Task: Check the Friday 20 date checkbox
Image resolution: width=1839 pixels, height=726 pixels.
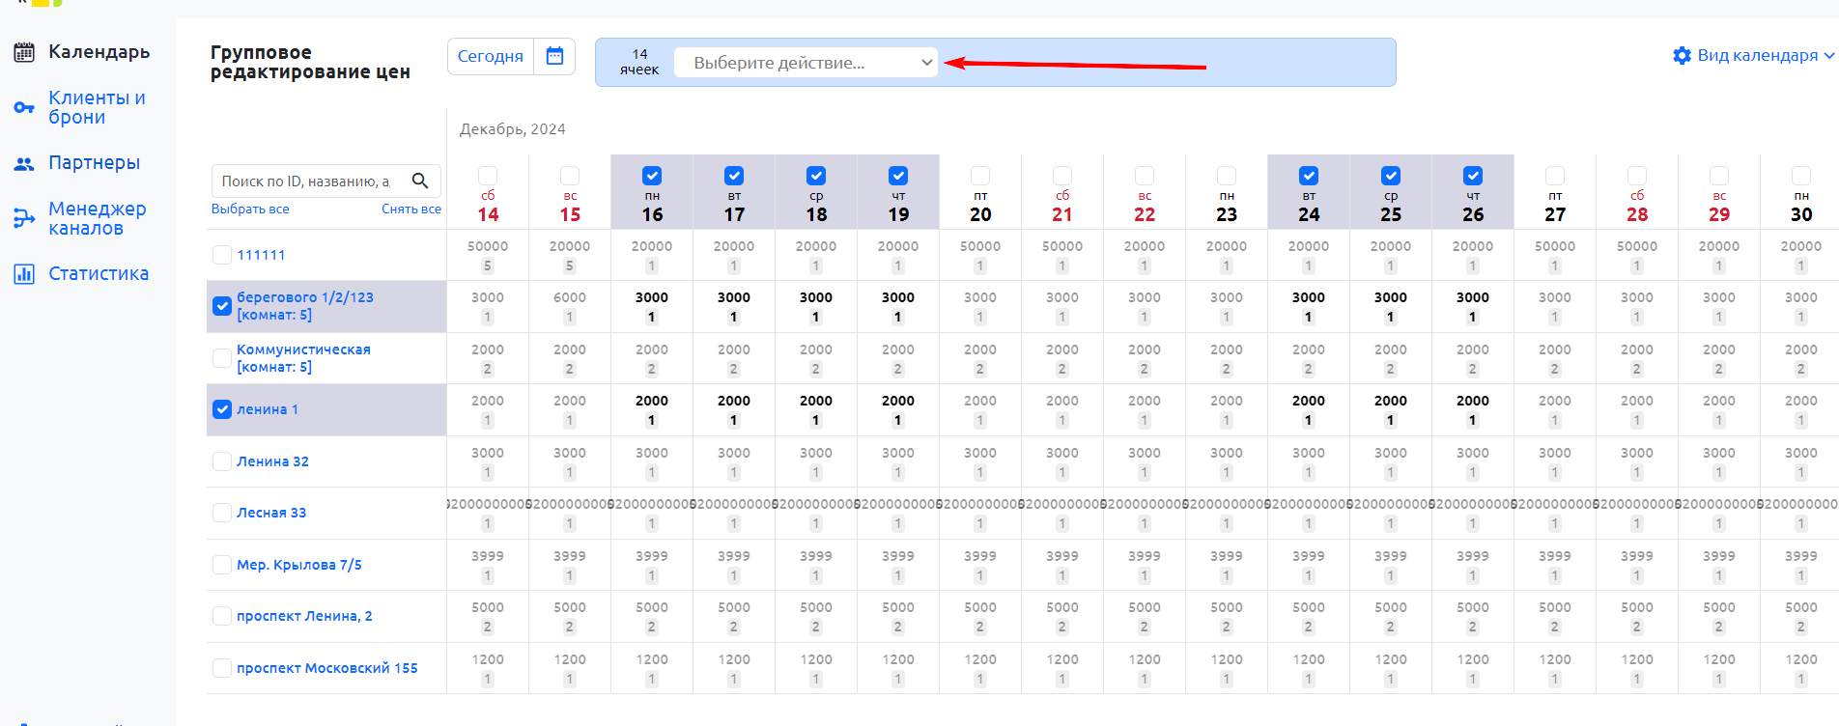Action: pos(980,176)
